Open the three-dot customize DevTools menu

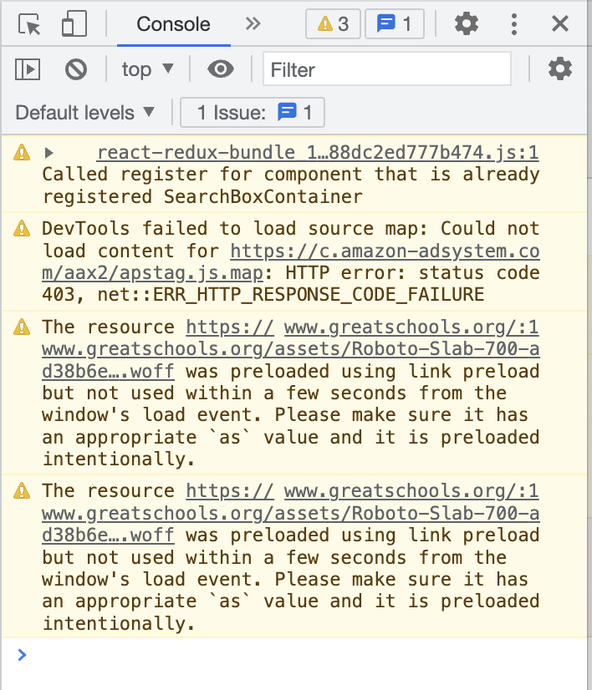click(513, 23)
